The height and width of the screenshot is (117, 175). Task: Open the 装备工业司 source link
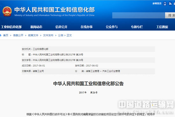point(38,71)
